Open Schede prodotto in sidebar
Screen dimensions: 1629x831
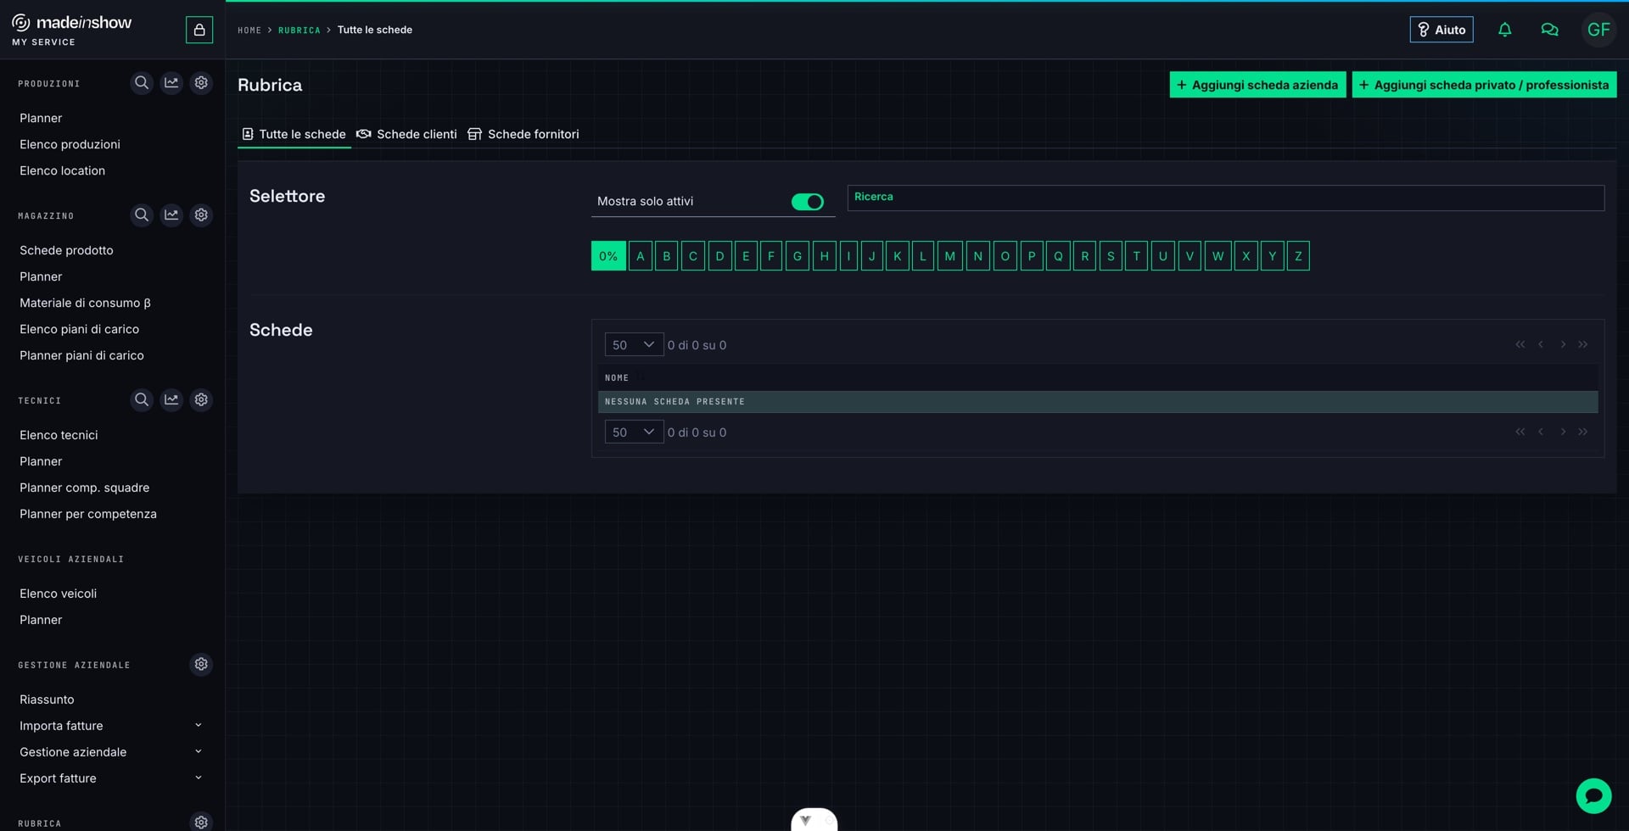66,250
